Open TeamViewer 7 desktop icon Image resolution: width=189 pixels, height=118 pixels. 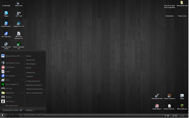tap(6, 24)
